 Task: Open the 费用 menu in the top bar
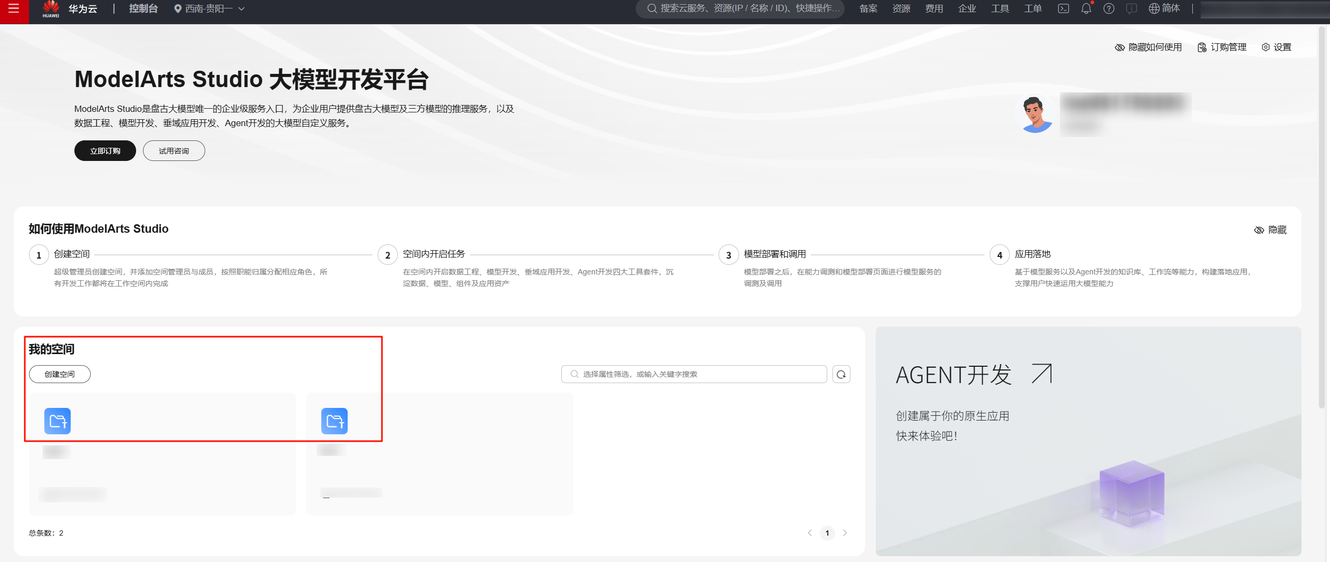(934, 8)
